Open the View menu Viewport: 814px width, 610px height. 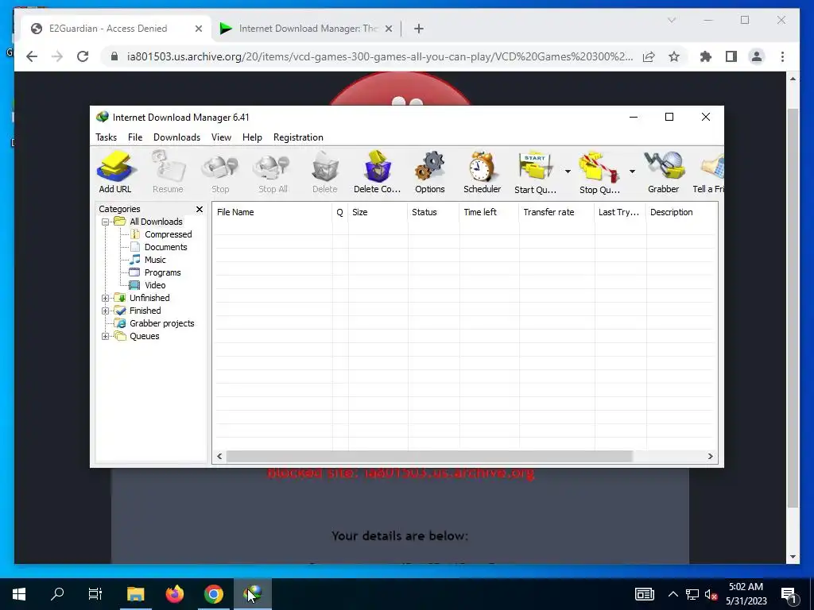coord(221,137)
